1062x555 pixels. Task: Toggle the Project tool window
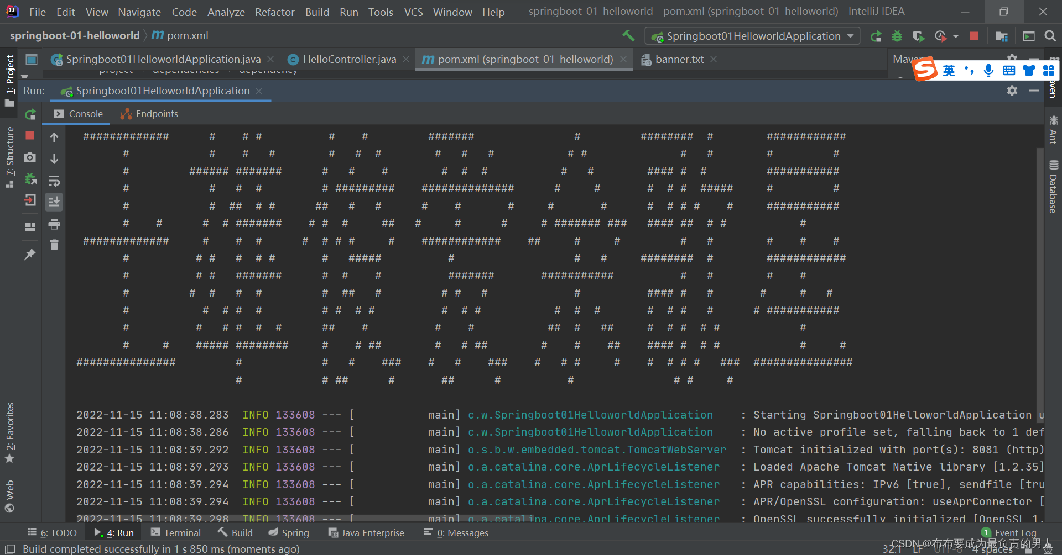coord(9,80)
